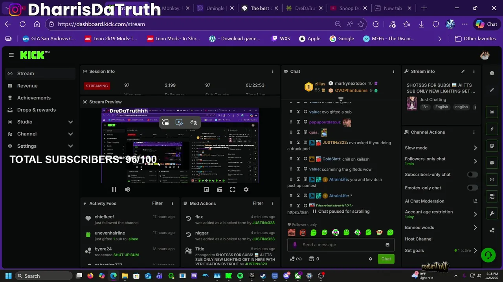Open the Kick hamburger menu
This screenshot has height=282, width=503.
pyautogui.click(x=11, y=55)
